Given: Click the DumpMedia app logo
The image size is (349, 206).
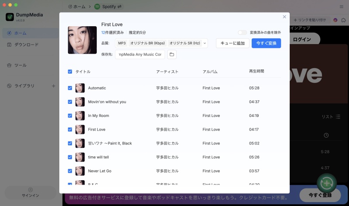Looking at the screenshot, I should [10, 17].
